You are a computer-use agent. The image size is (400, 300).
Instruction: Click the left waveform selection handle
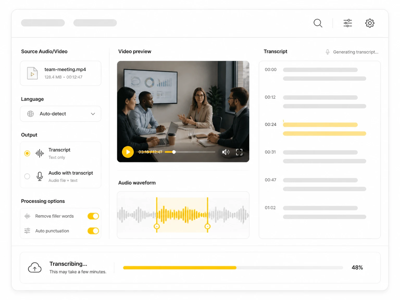coord(157,226)
